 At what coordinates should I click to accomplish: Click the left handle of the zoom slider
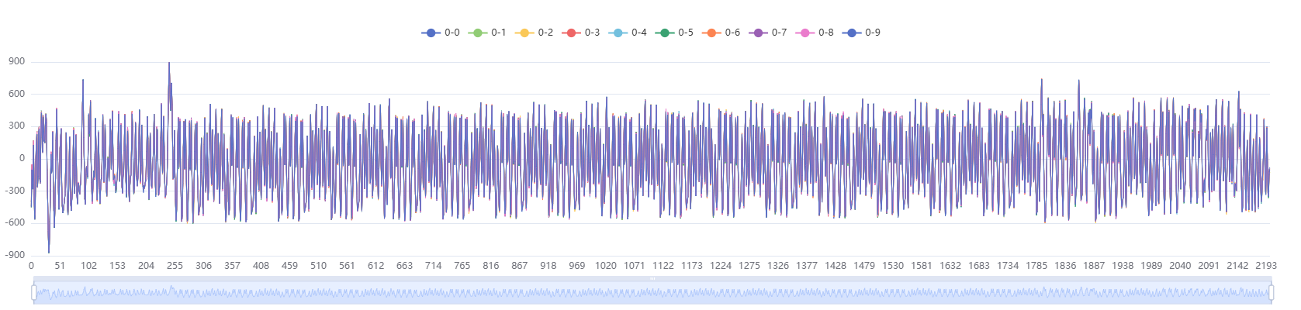tap(34, 292)
